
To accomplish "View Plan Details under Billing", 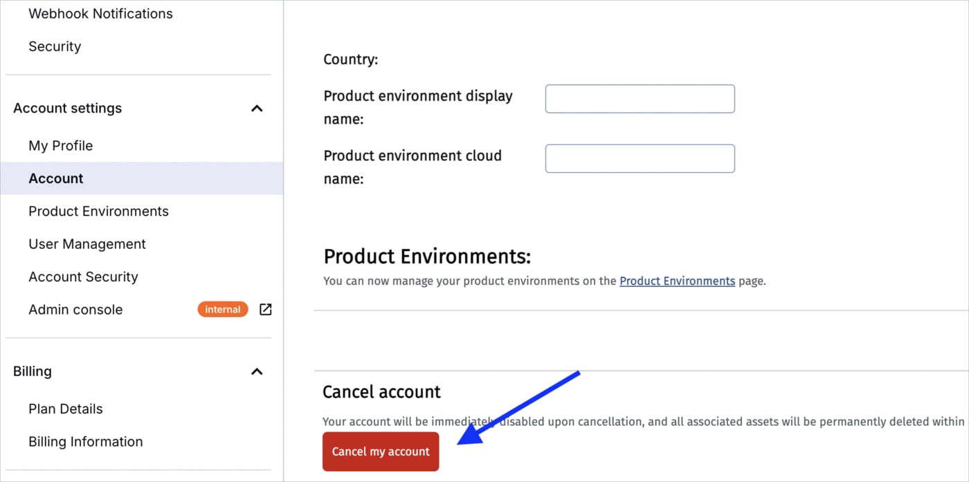I will pos(66,408).
